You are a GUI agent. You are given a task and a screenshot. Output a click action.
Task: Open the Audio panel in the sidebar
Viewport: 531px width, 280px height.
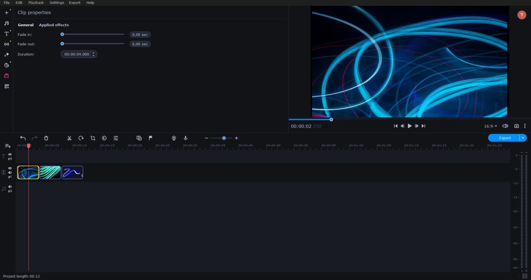(x=7, y=23)
